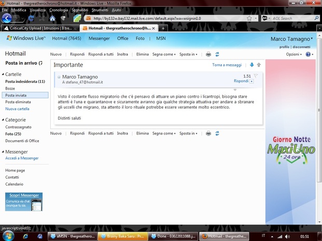Viewport: 322px width, 241px height.
Task: Expand message details with small arrow
Action: (235, 90)
